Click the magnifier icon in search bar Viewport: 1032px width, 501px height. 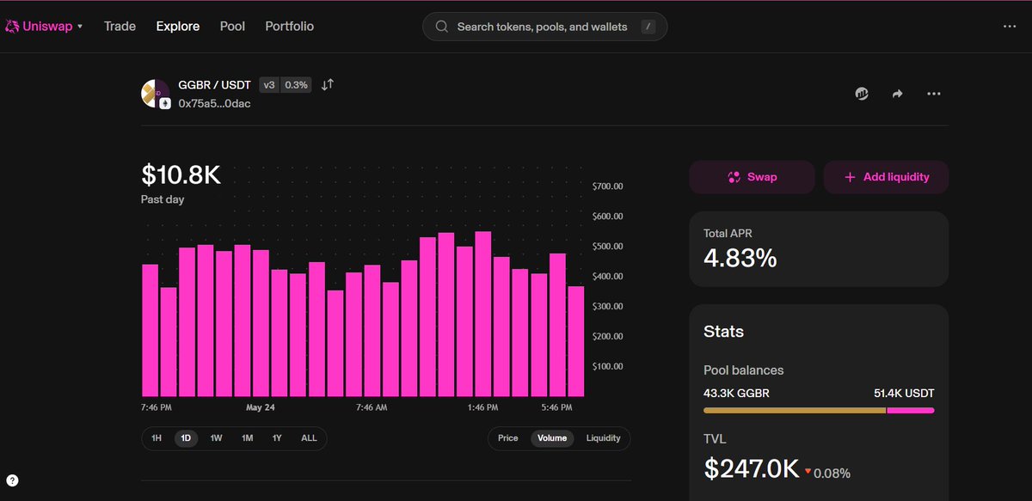442,27
